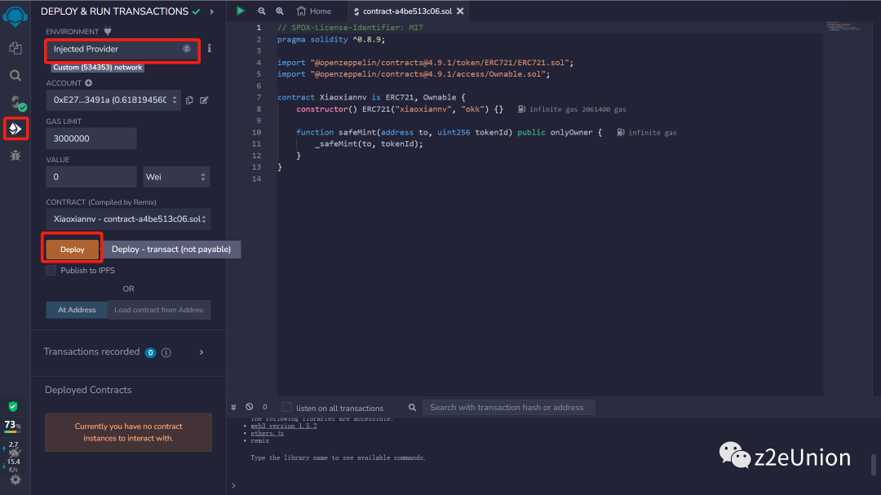Open the Environment Injected Provider dropdown
The image size is (881, 495).
click(122, 50)
